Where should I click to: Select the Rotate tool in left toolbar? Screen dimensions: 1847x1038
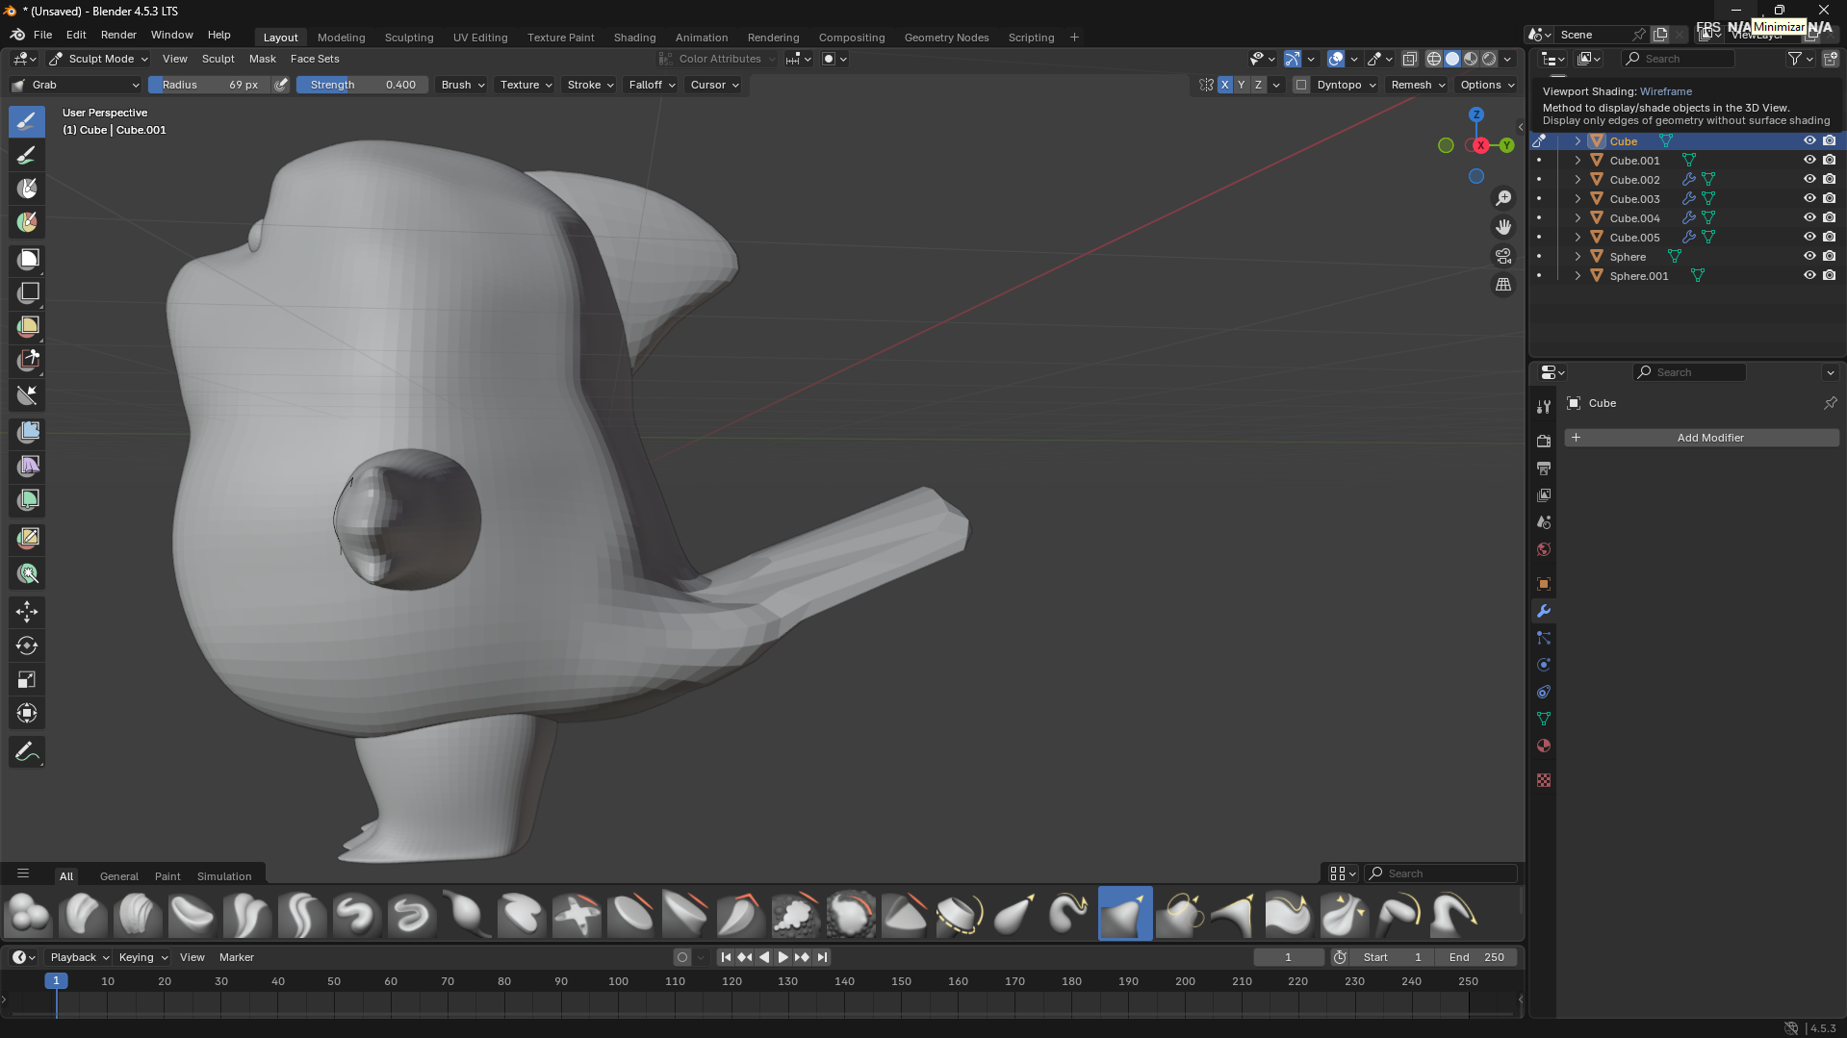pyautogui.click(x=27, y=646)
